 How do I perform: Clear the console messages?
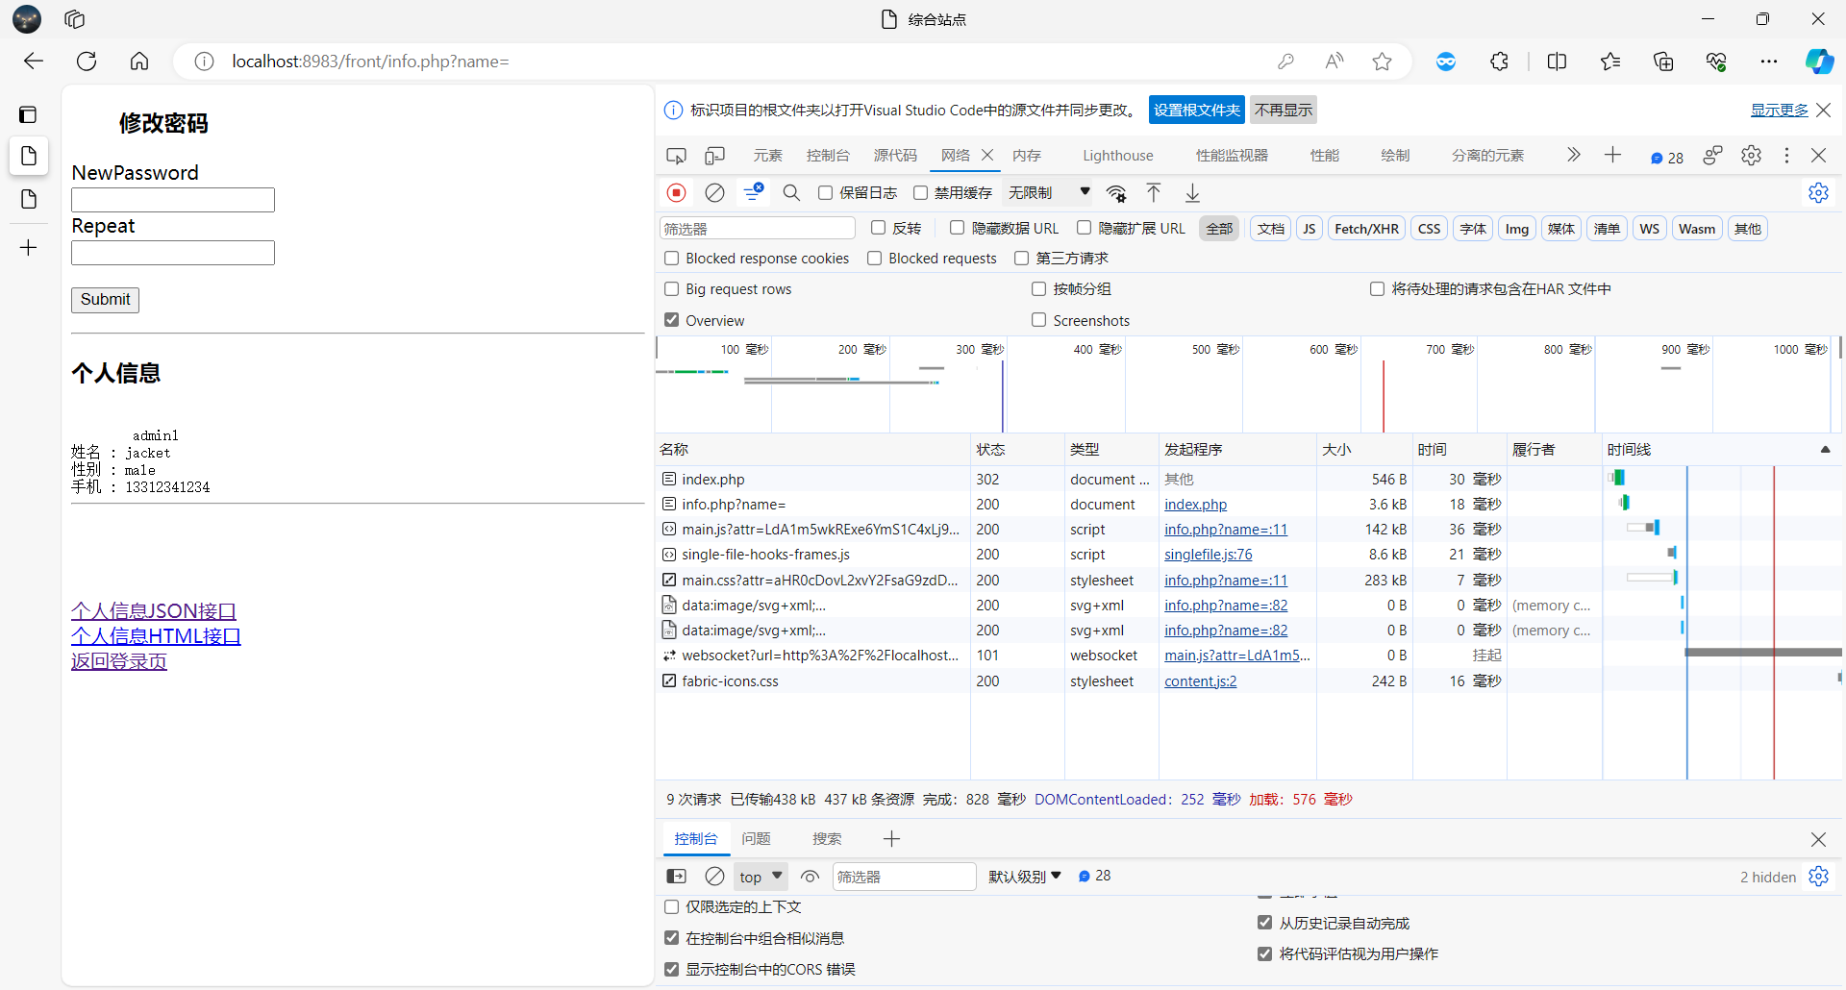coord(714,876)
